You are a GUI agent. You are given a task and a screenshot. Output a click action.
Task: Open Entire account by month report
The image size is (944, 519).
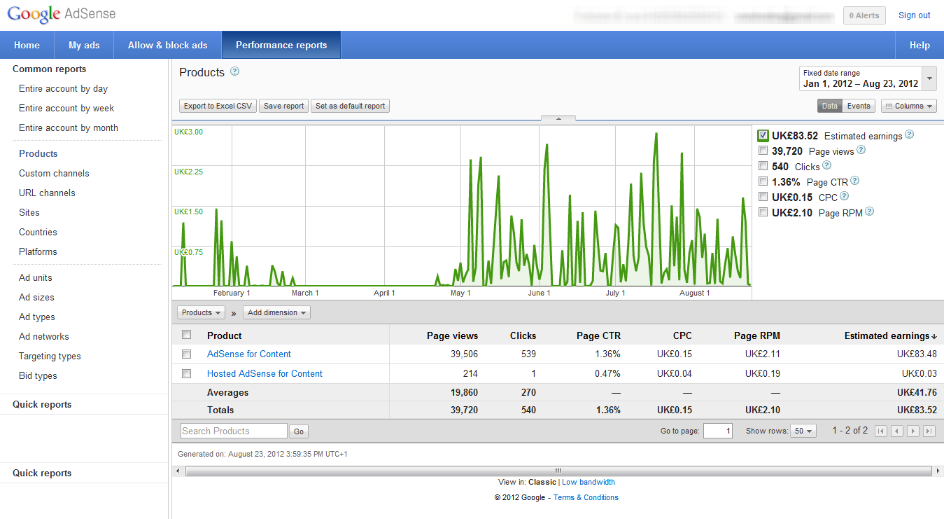[x=69, y=128]
